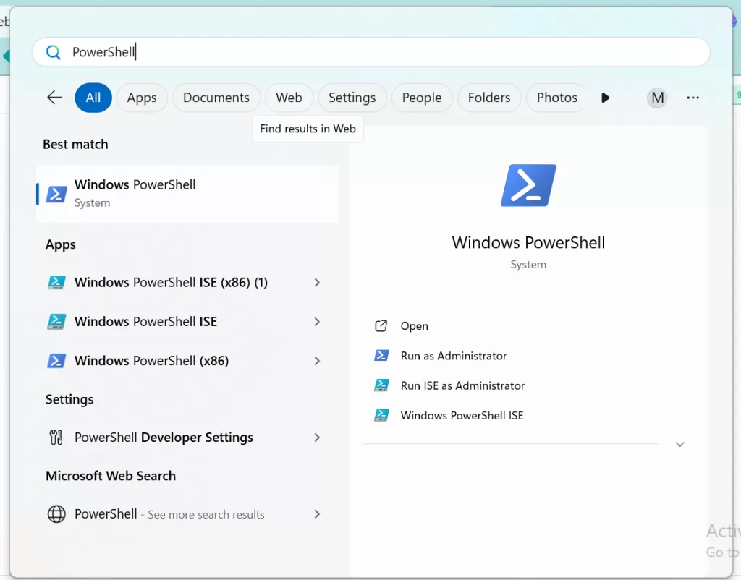Choose Open in the preview pane
The image size is (741, 580).
click(415, 326)
